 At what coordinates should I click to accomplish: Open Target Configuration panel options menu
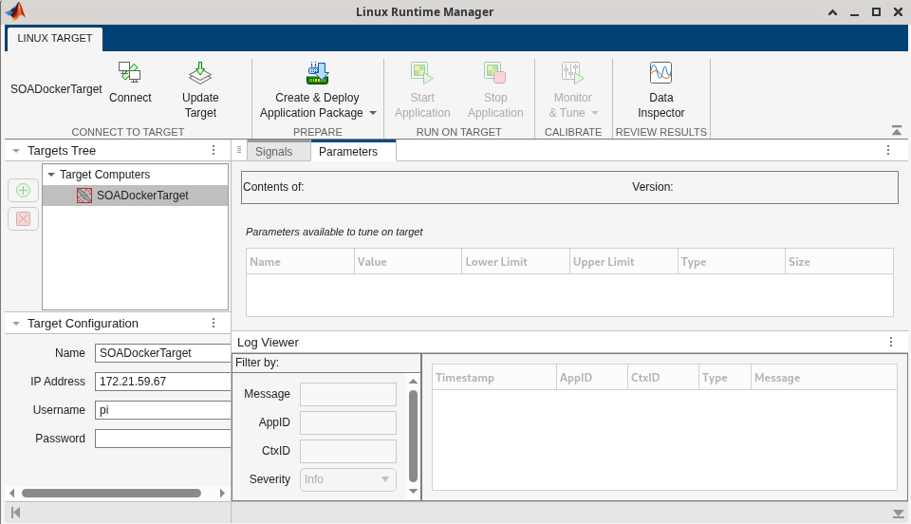coord(214,323)
